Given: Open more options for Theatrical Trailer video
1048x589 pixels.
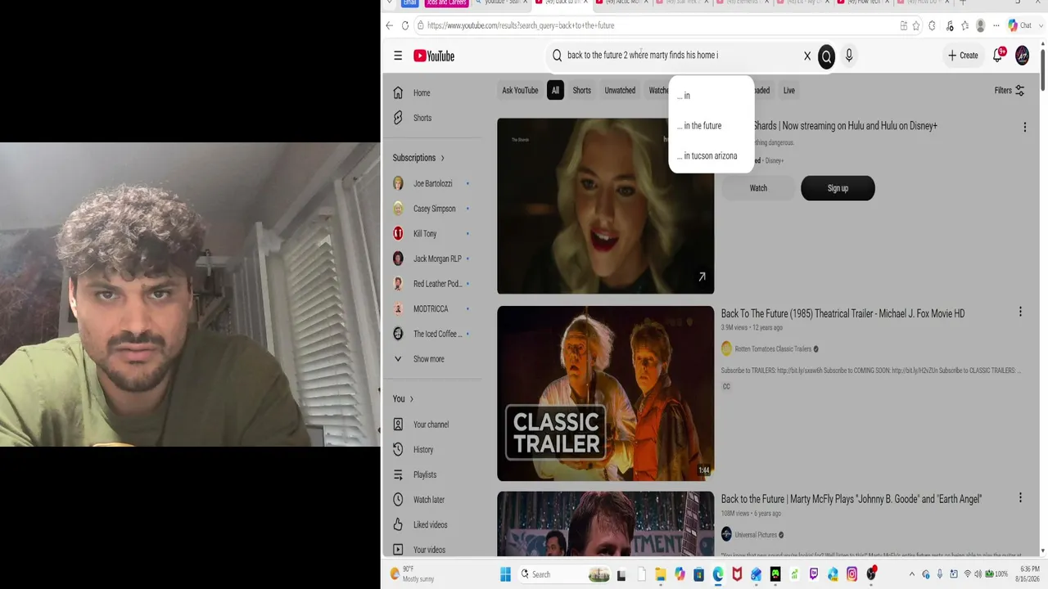Looking at the screenshot, I should pyautogui.click(x=1020, y=312).
